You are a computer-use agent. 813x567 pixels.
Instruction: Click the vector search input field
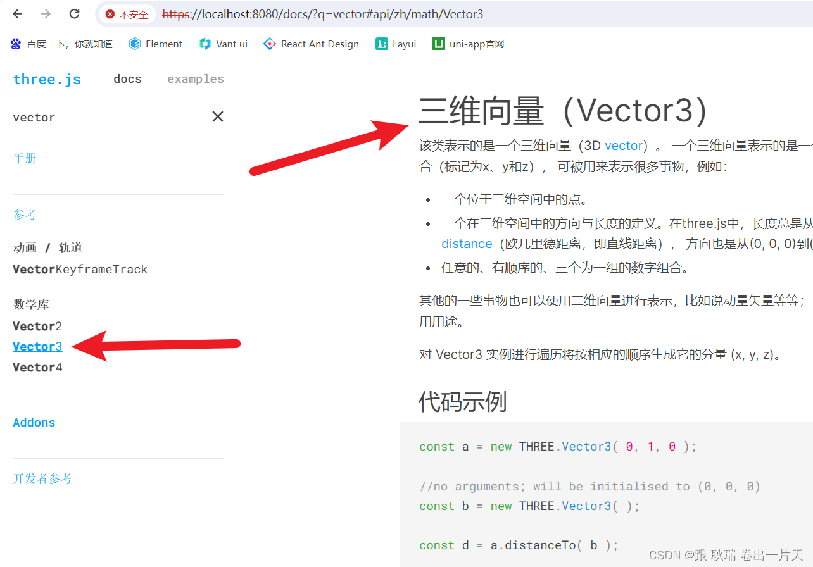coord(95,116)
